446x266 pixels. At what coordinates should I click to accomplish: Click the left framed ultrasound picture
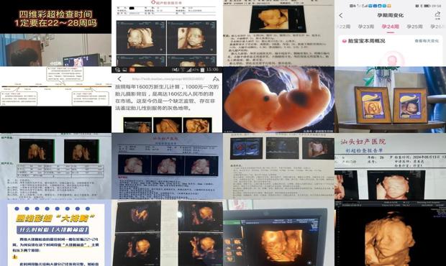coord(373,105)
